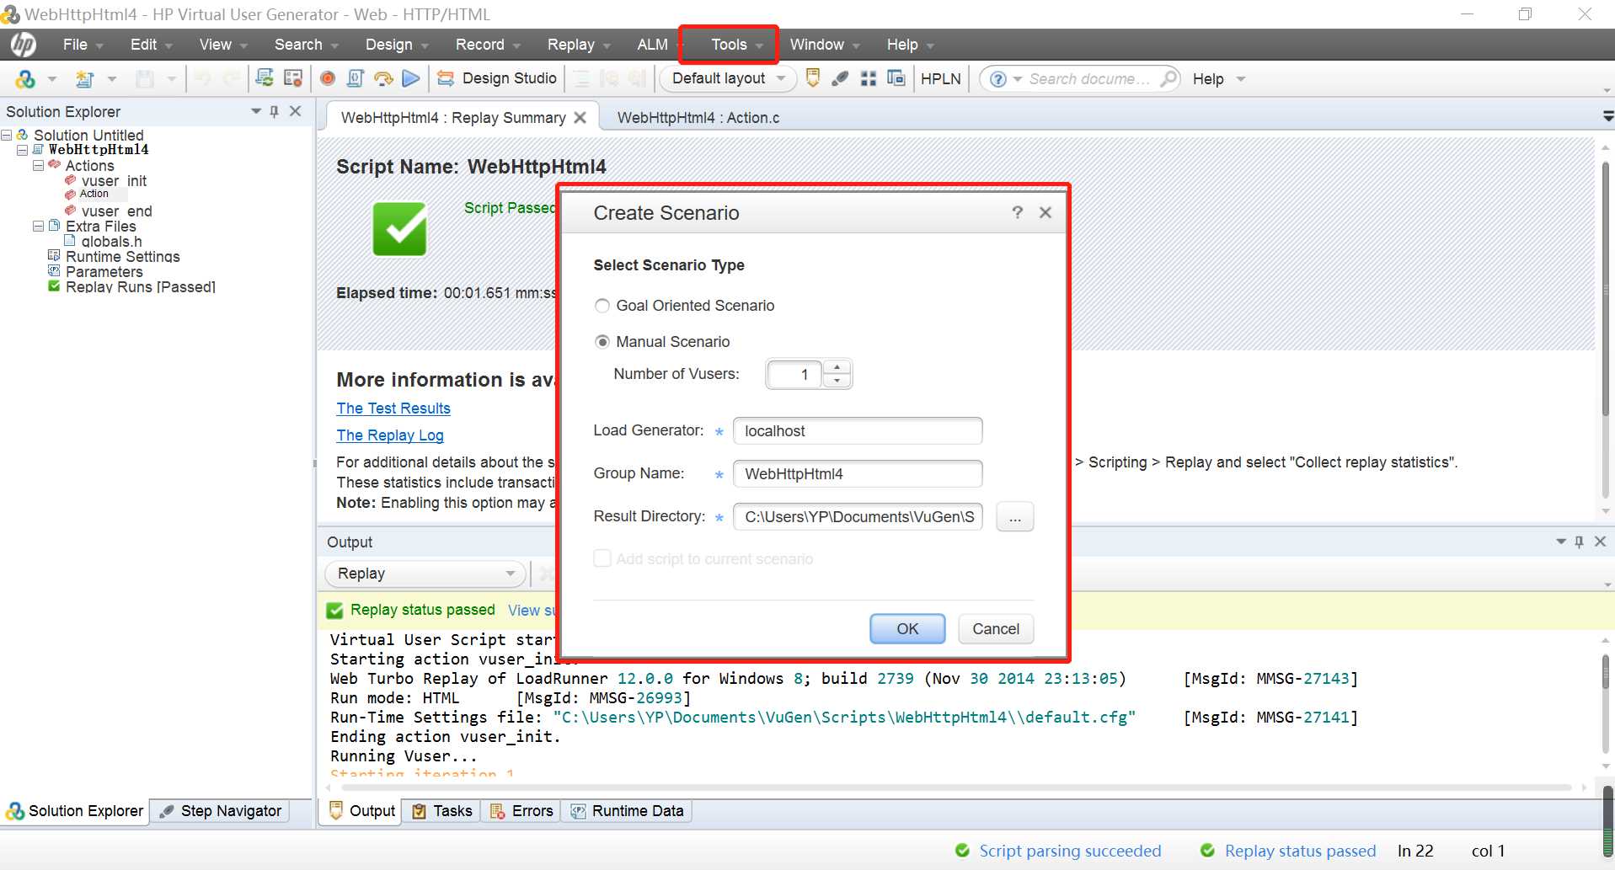
Task: Click the question mark help icon in Create Scenario dialog
Action: pos(1017,212)
